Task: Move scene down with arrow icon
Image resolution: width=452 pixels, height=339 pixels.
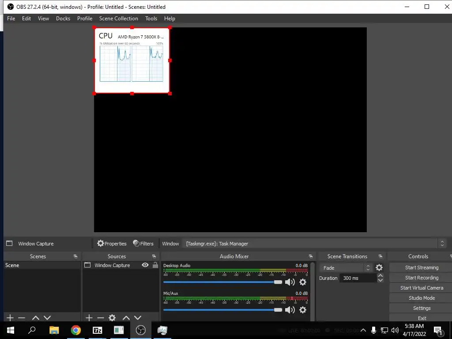Action: coord(47,318)
